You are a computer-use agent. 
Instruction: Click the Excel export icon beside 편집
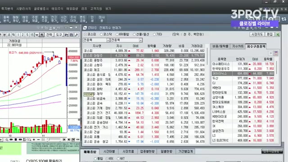click(278, 34)
